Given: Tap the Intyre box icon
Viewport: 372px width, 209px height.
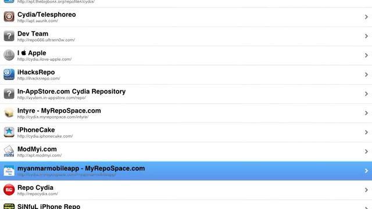Looking at the screenshot, I should tap(9, 113).
